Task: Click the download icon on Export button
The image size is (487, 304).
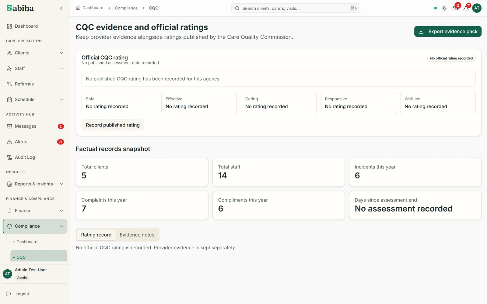Action: [421, 31]
